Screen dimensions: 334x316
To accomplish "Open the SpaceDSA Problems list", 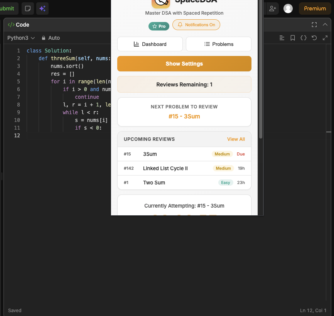I will click(x=219, y=44).
